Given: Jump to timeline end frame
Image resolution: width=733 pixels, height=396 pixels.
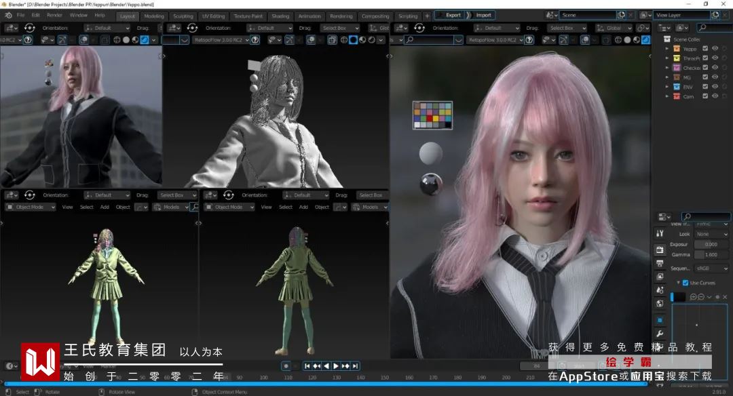Looking at the screenshot, I should click(355, 366).
